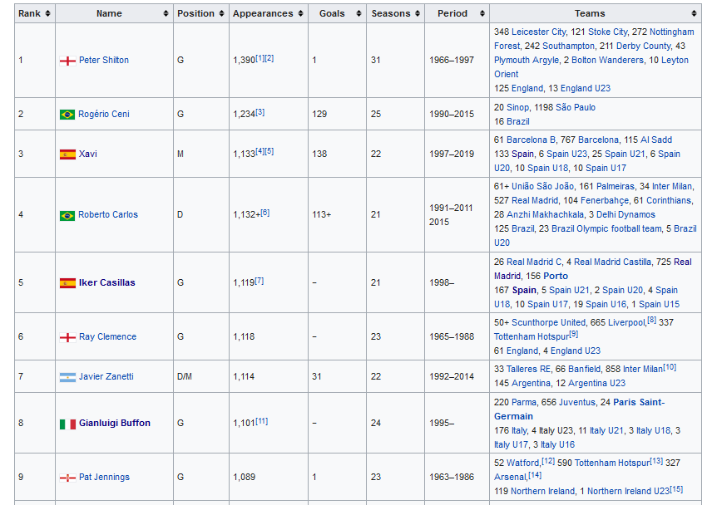
Task: Sort by Goals column sort arrows
Action: [x=359, y=13]
